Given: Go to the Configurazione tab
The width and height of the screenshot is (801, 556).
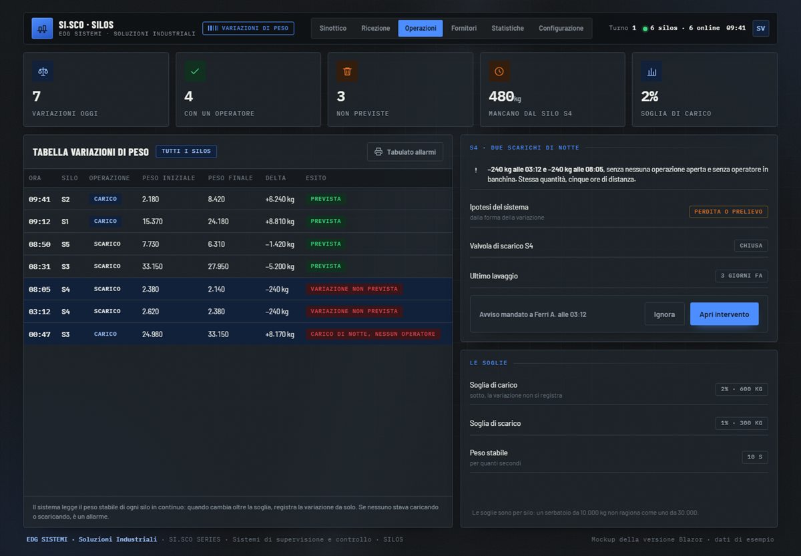Looking at the screenshot, I should [x=561, y=28].
